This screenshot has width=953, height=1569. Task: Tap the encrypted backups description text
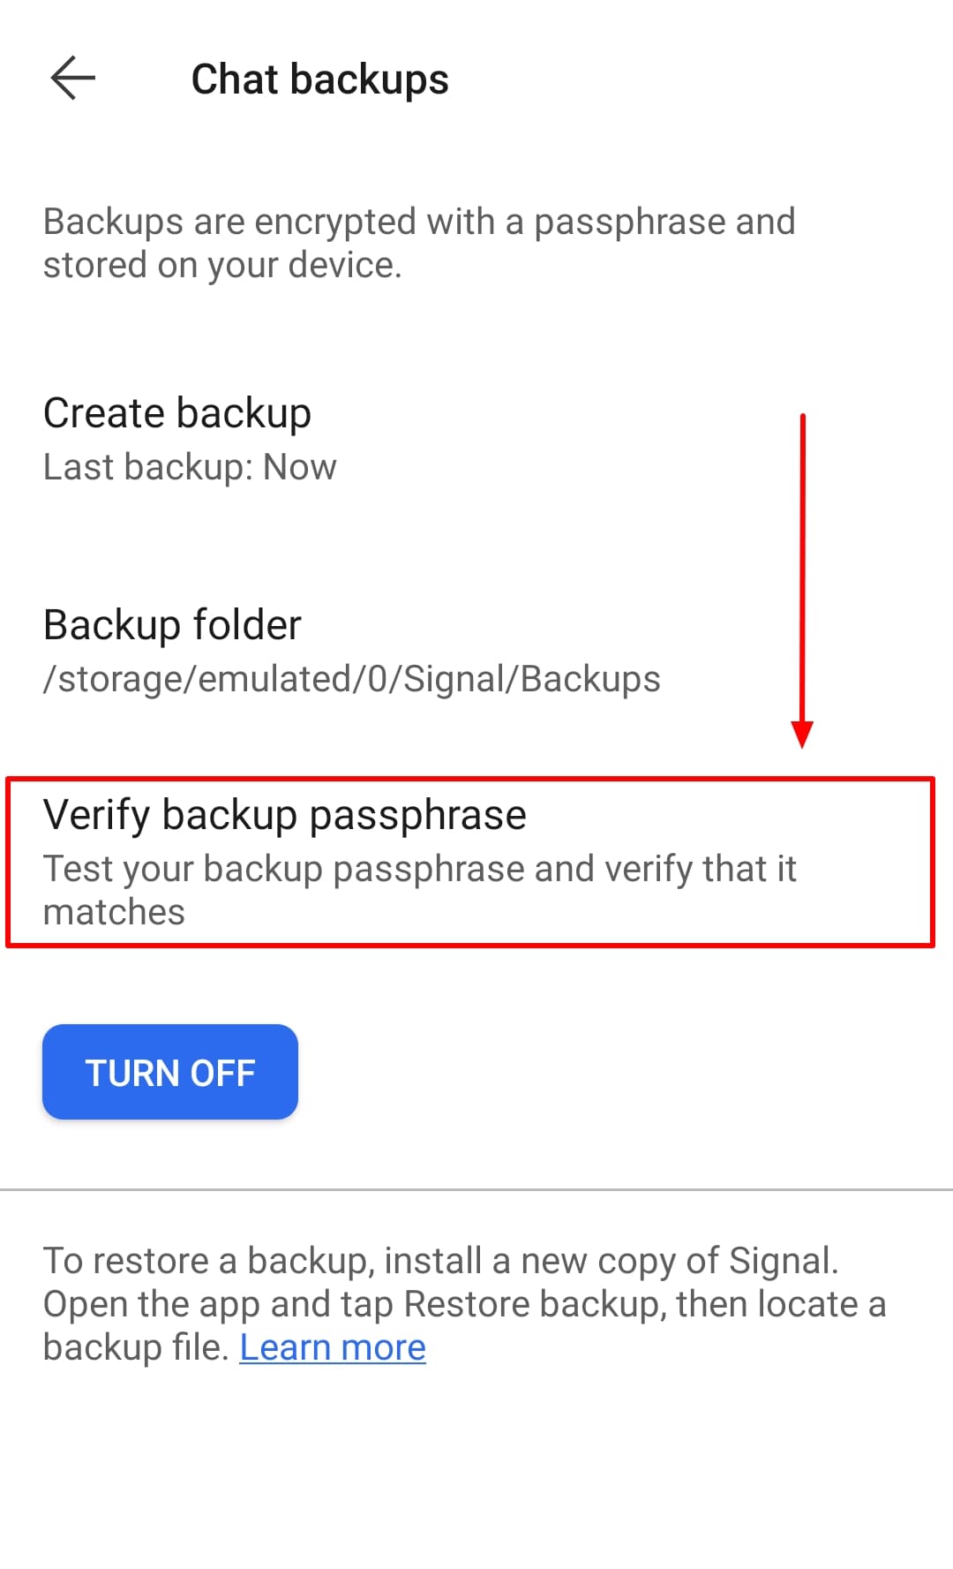coord(419,242)
